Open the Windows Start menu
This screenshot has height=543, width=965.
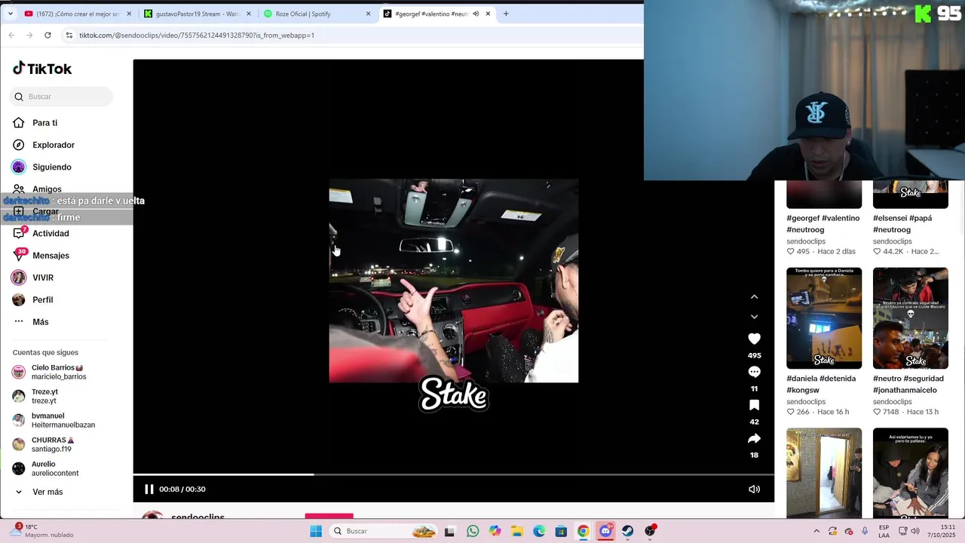click(x=316, y=531)
